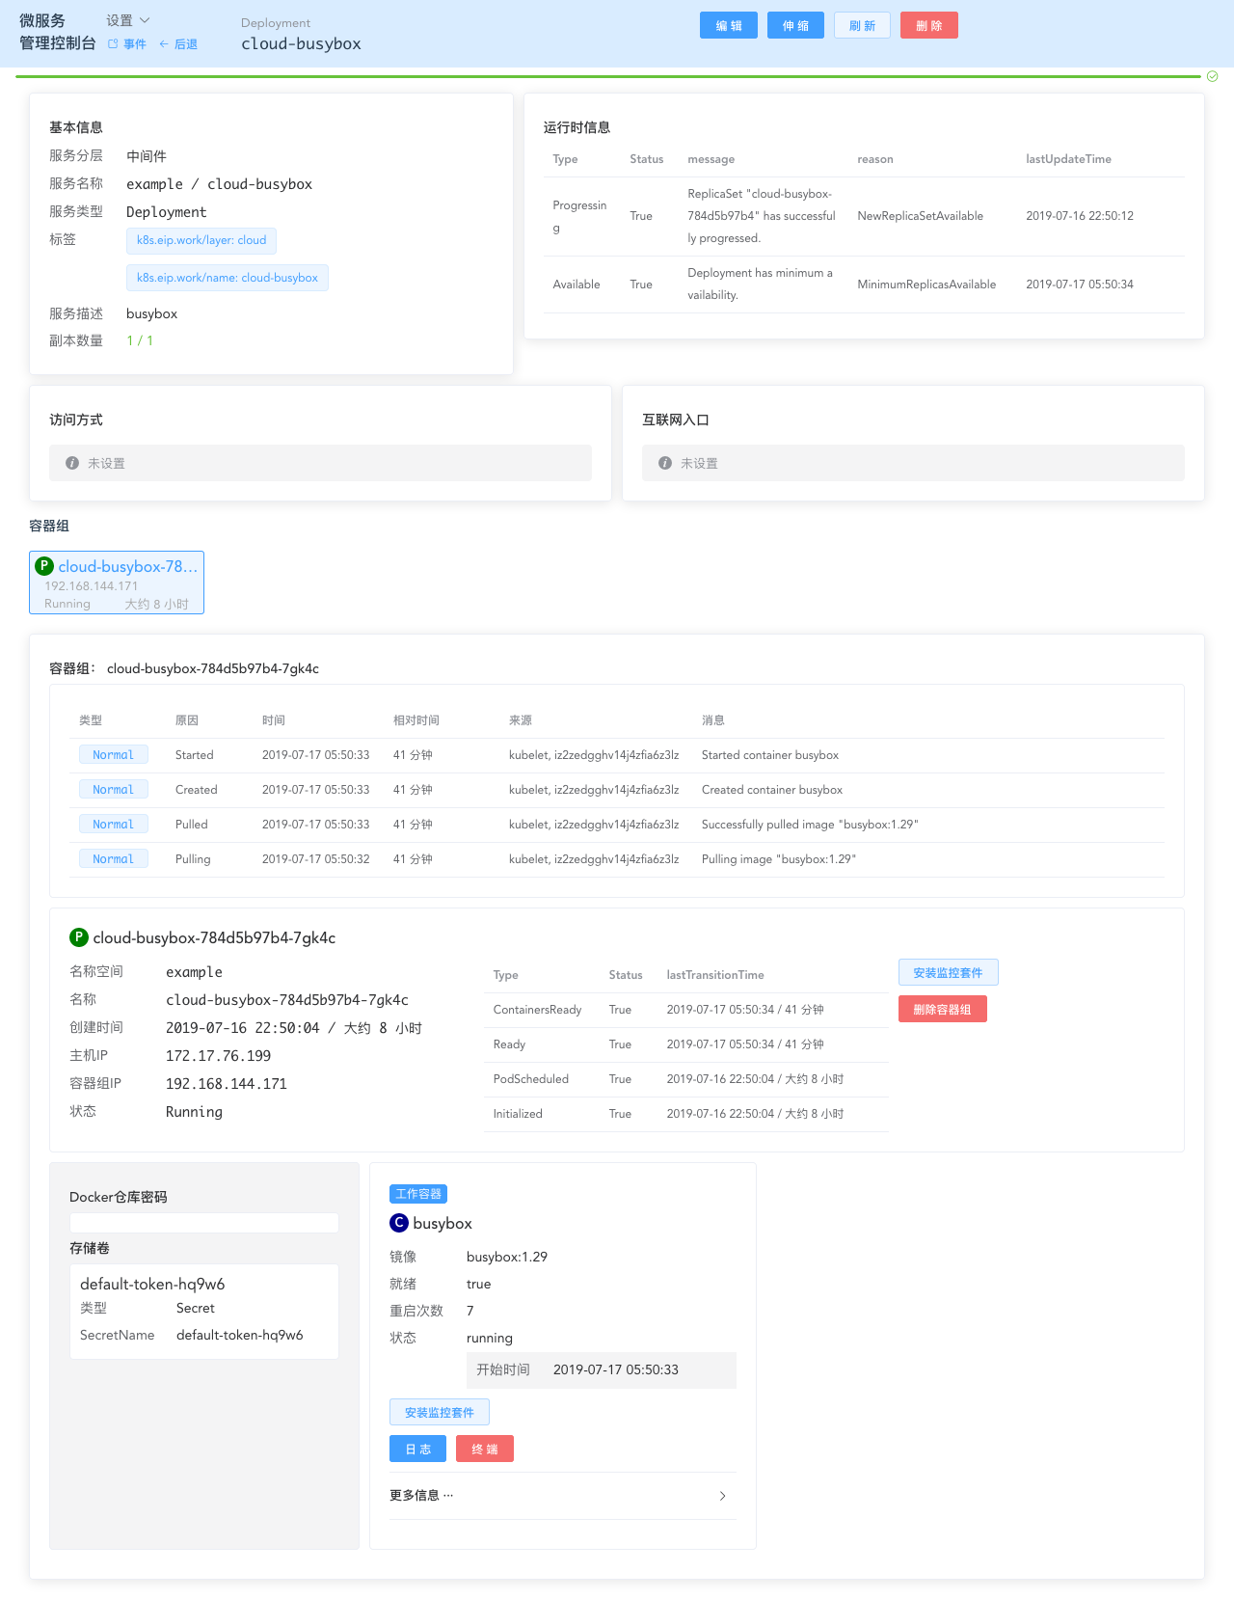Open the 终端 terminal button
Viewport: 1234px width, 1599px height.
[485, 1450]
